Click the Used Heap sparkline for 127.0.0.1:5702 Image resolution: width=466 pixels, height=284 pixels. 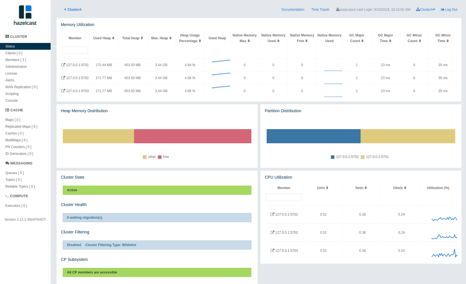[221, 74]
